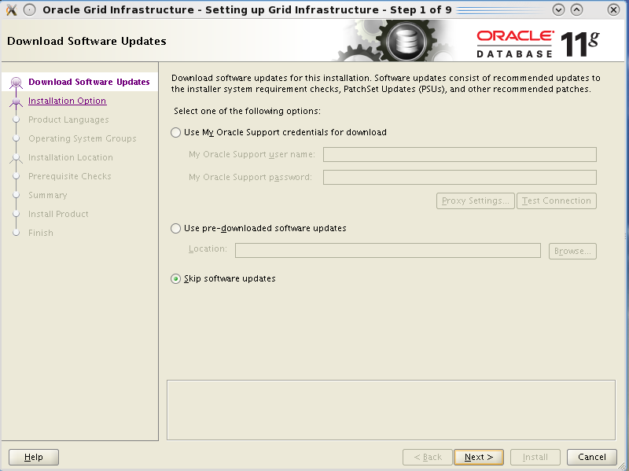
Task: Open the Installation Option step link
Action: (67, 101)
